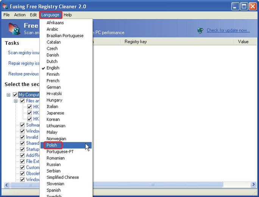Select Catalan language
The height and width of the screenshot is (197, 259).
[66, 42]
